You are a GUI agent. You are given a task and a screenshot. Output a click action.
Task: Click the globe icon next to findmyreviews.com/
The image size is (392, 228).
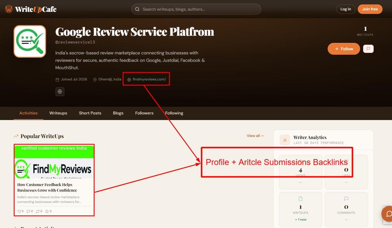(129, 79)
